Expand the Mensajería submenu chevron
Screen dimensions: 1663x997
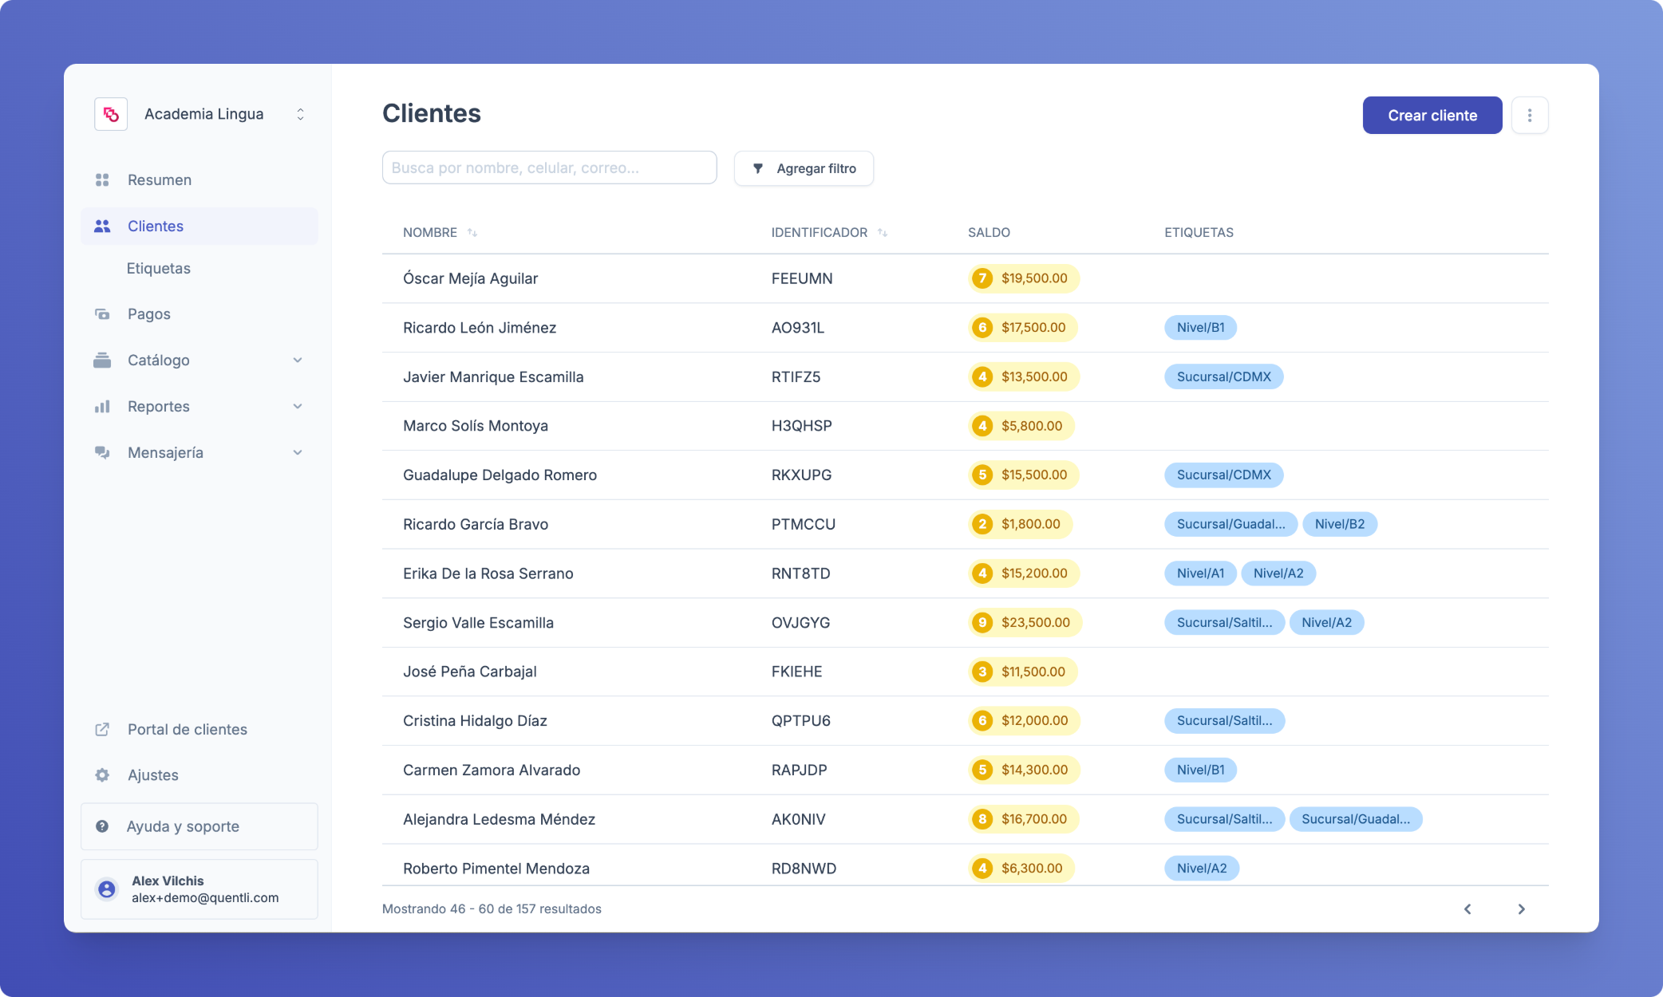[298, 453]
